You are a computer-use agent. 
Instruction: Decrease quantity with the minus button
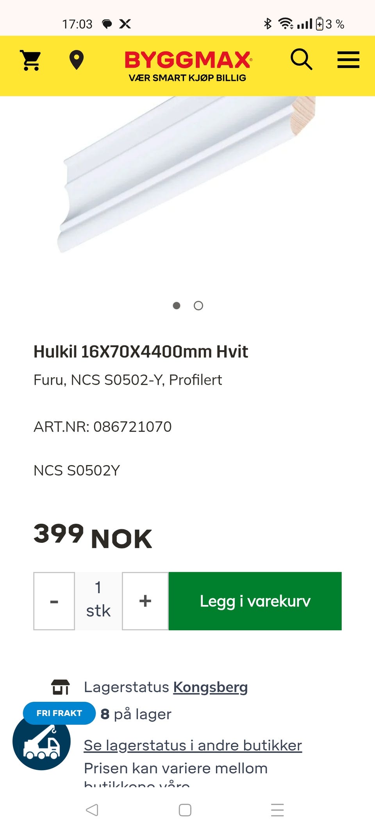pyautogui.click(x=54, y=601)
